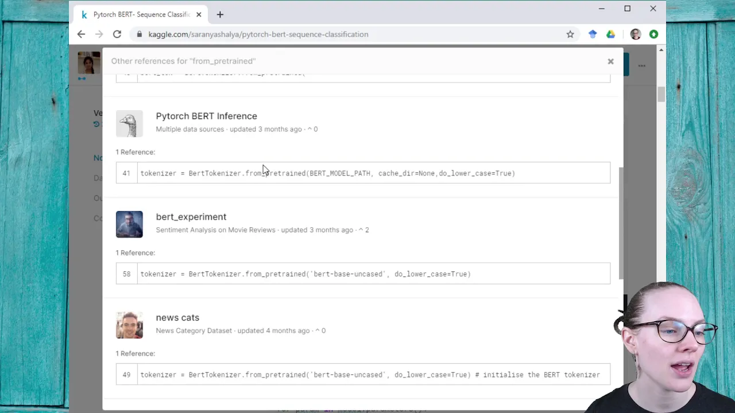Click the background page author avatar
Image resolution: width=735 pixels, height=413 pixels.
pyautogui.click(x=89, y=63)
